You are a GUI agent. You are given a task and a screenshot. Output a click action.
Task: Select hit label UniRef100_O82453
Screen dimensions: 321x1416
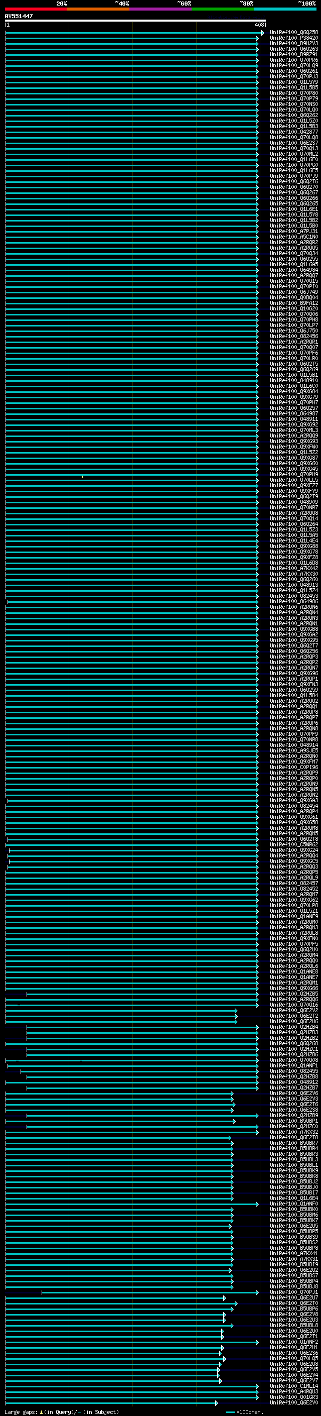(x=294, y=596)
